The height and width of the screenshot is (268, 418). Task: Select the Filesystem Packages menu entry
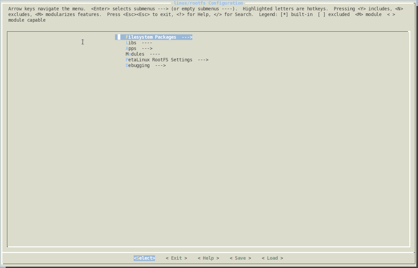[151, 37]
